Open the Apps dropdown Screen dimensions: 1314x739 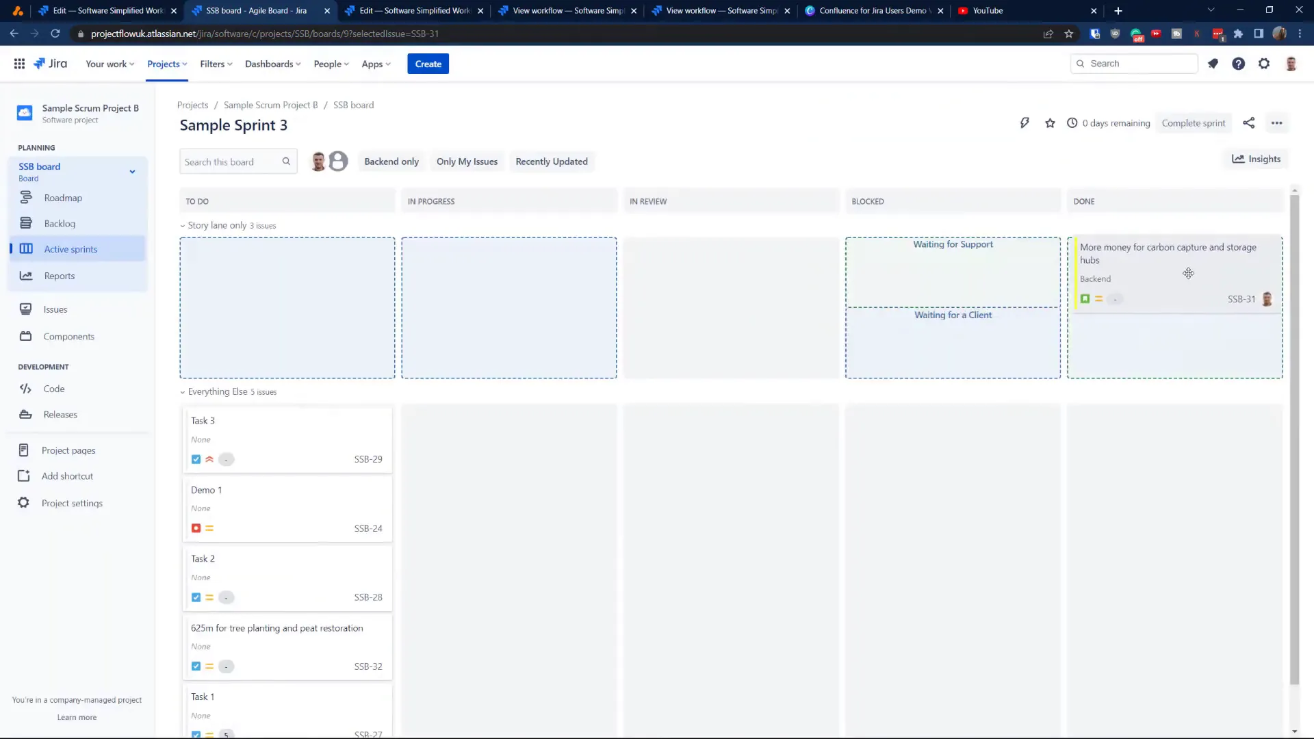pos(376,64)
